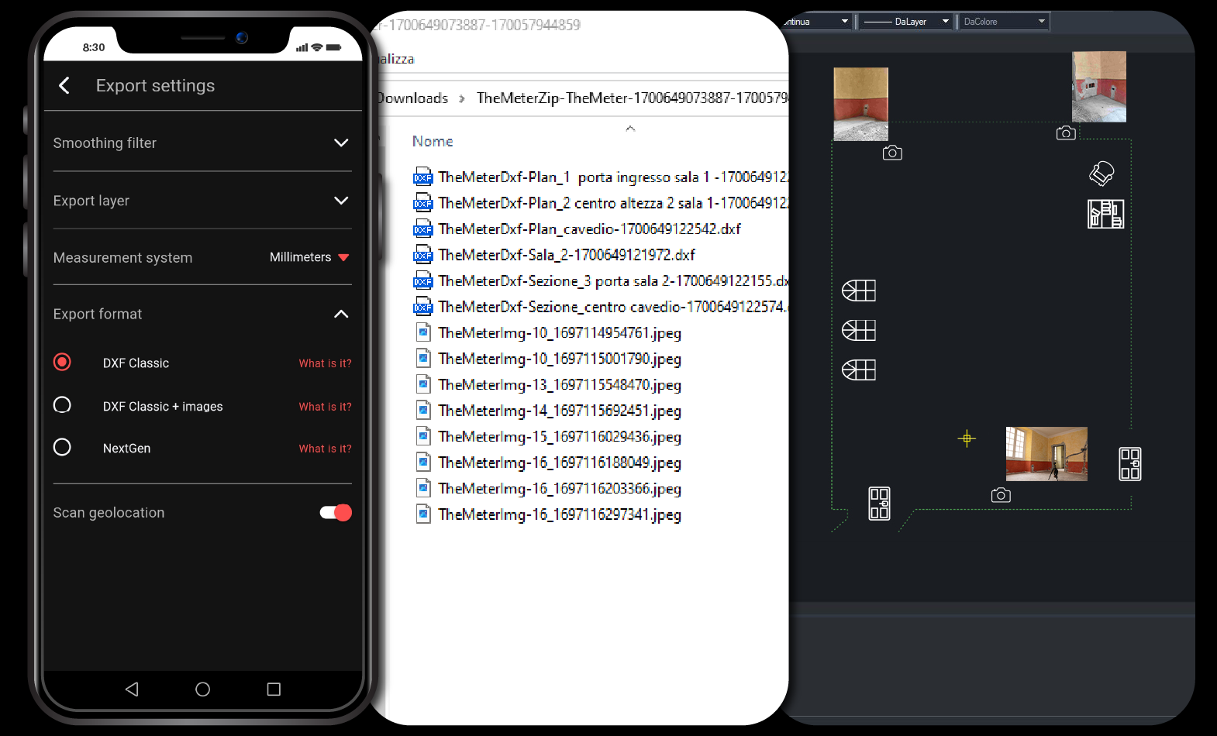Select the bookshelf symbol under the armchair

1106,214
